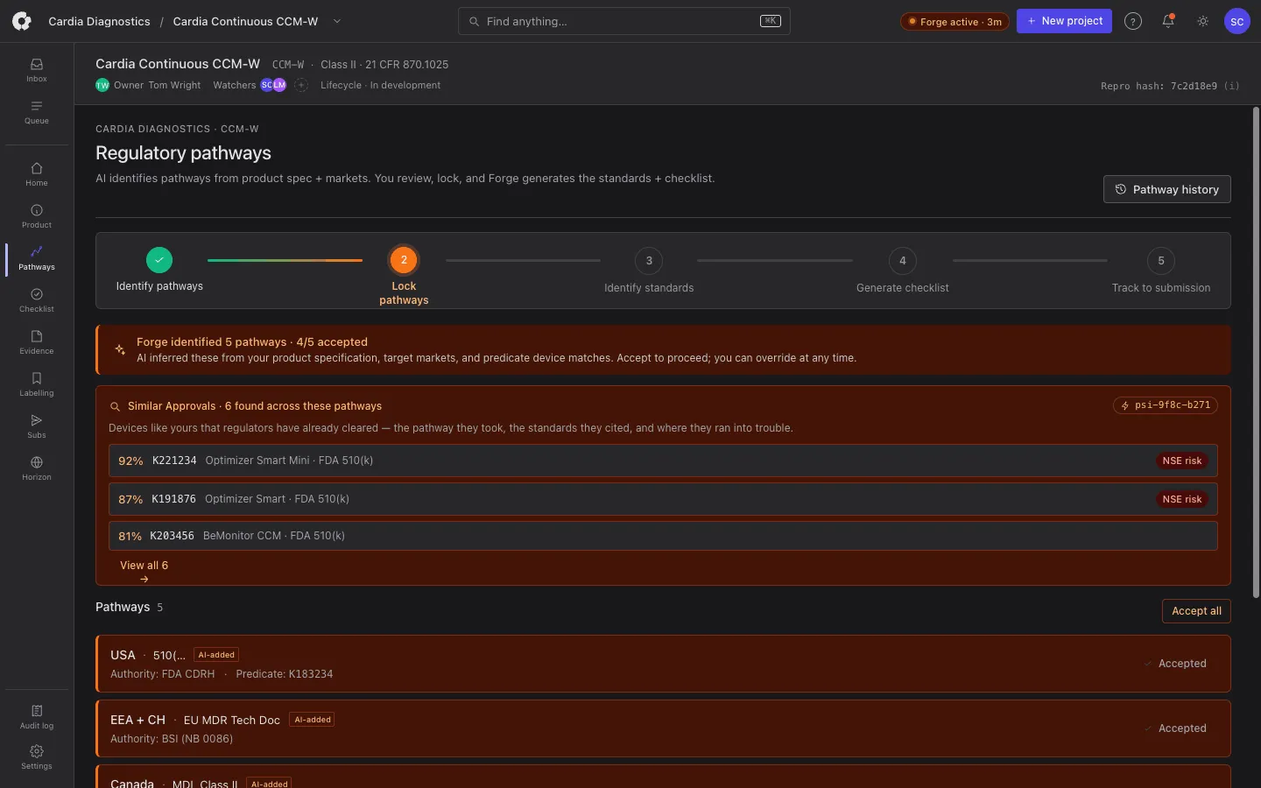
Task: Toggle the light/dark theme icon
Action: pos(1203,21)
